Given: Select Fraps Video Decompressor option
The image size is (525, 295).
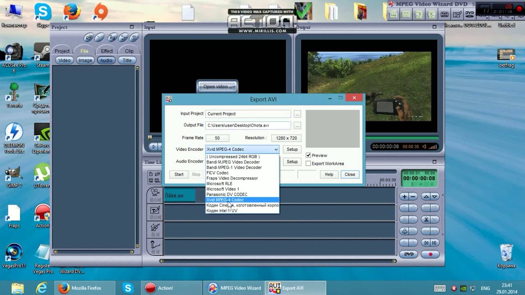Looking at the screenshot, I should point(242,178).
